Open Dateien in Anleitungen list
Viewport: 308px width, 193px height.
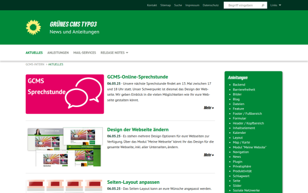[239, 104]
